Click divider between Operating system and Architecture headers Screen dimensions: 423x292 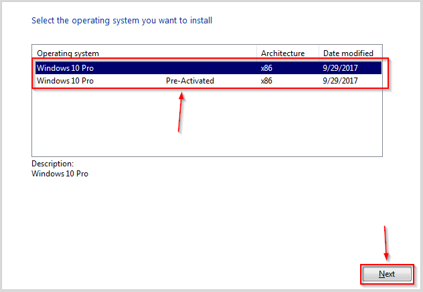256,53
